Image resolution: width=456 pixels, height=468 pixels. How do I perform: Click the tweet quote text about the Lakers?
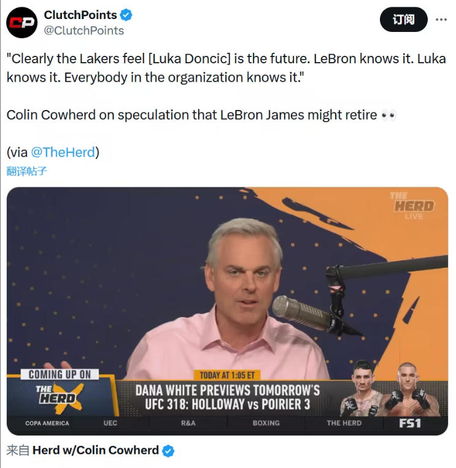point(226,68)
